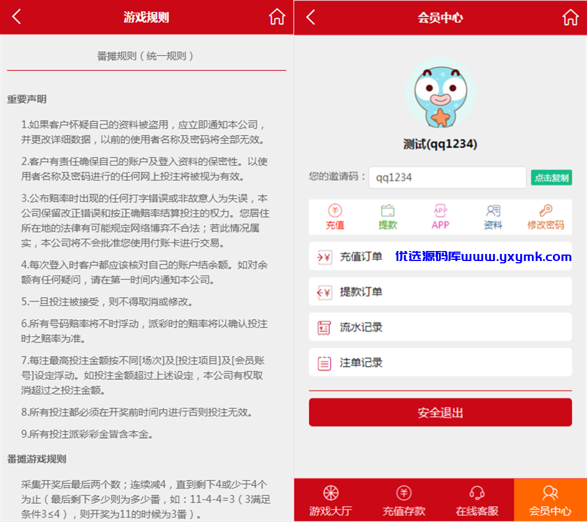Click the 您的邀请码 label
The width and height of the screenshot is (587, 522).
[x=337, y=177]
